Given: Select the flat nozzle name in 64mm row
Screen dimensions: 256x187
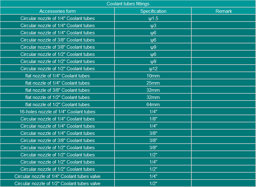Looking at the screenshot, I should pyautogui.click(x=57, y=105).
